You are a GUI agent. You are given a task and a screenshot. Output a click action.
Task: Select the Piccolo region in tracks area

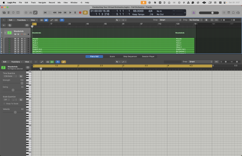point(113,39)
